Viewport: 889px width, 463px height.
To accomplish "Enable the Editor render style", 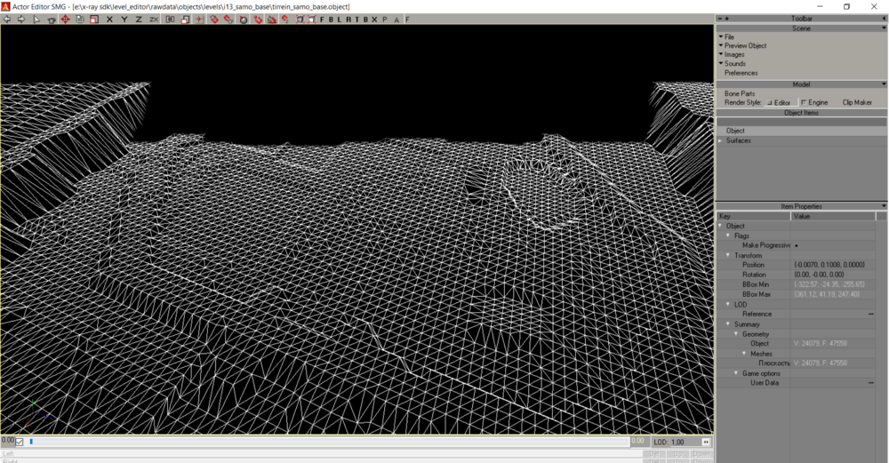I will (x=781, y=102).
